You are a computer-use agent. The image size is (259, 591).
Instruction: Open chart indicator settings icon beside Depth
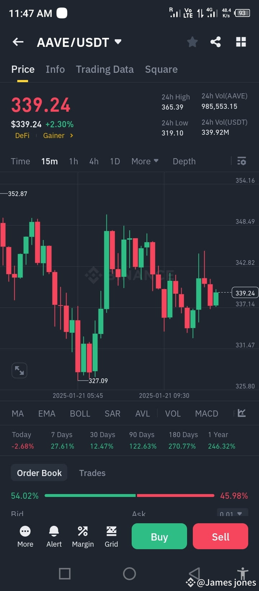241,161
